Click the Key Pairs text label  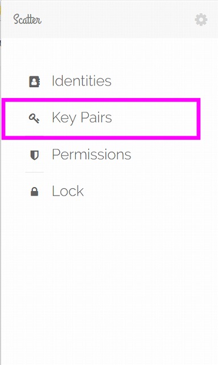click(x=82, y=117)
